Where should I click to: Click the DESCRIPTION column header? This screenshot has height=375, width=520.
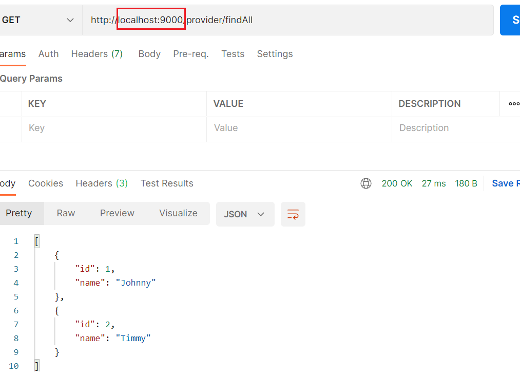[x=430, y=104]
